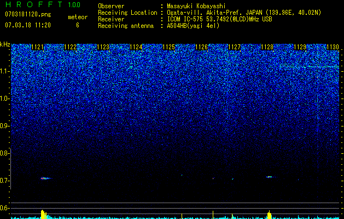Click the 1128 time marker
The height and width of the screenshot is (219, 344).
pos(267,47)
